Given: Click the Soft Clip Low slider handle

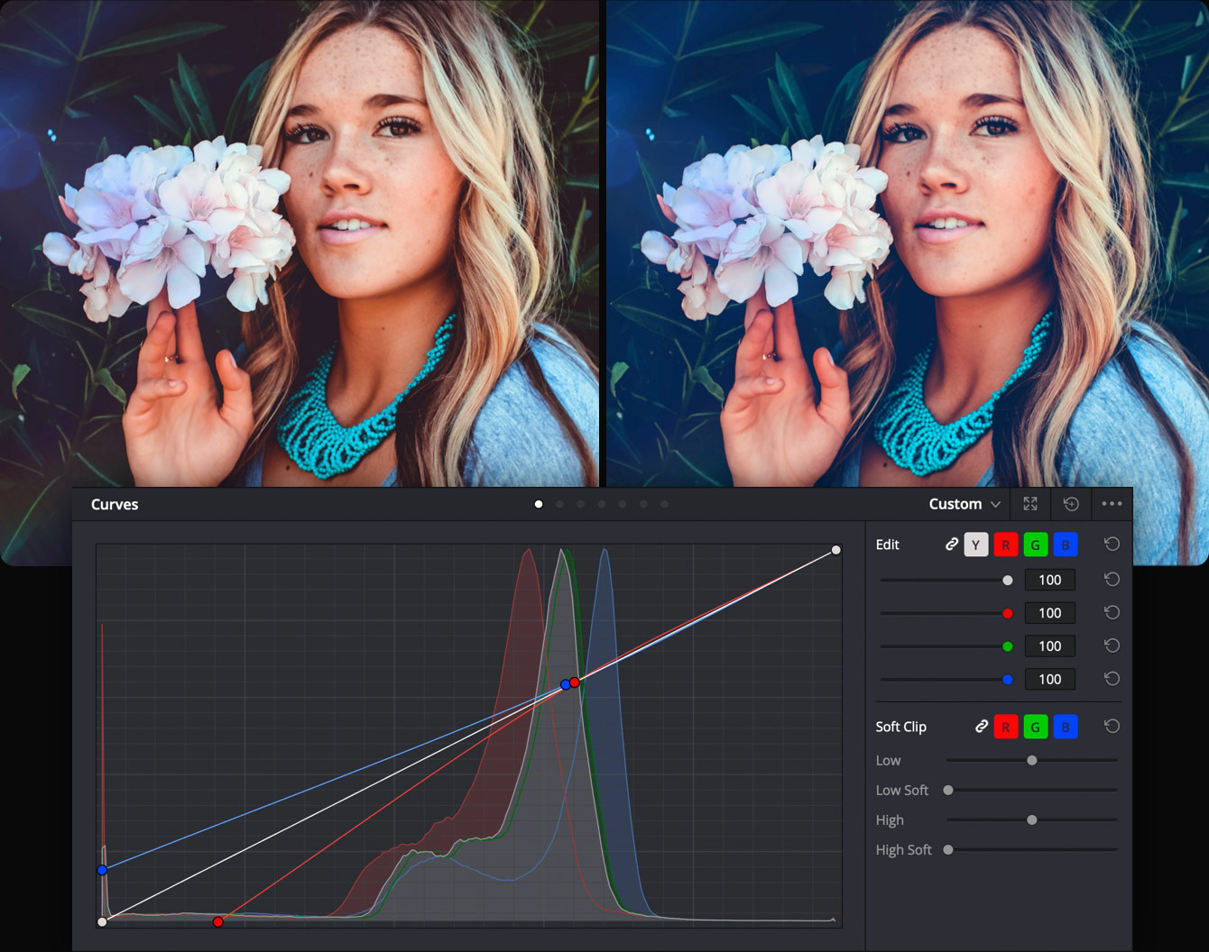Looking at the screenshot, I should [1031, 761].
